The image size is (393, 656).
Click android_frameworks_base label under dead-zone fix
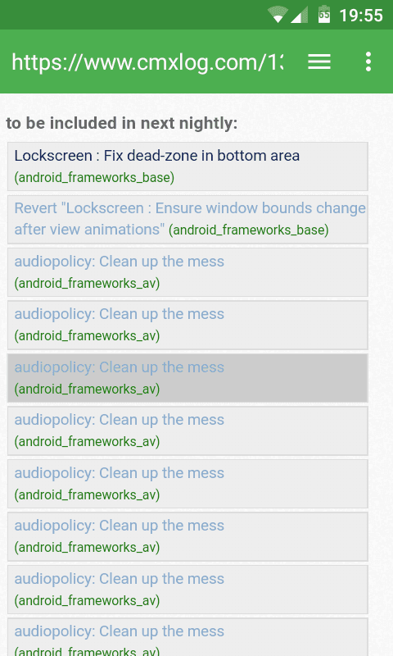click(x=94, y=177)
